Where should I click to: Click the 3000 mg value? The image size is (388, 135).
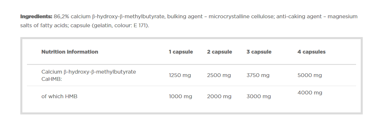(259, 96)
